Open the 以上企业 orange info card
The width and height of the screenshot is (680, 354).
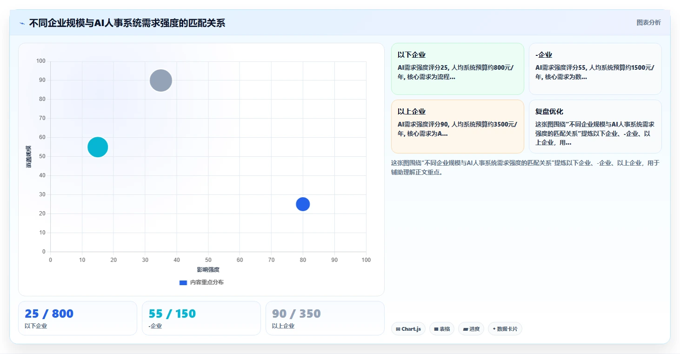point(458,127)
